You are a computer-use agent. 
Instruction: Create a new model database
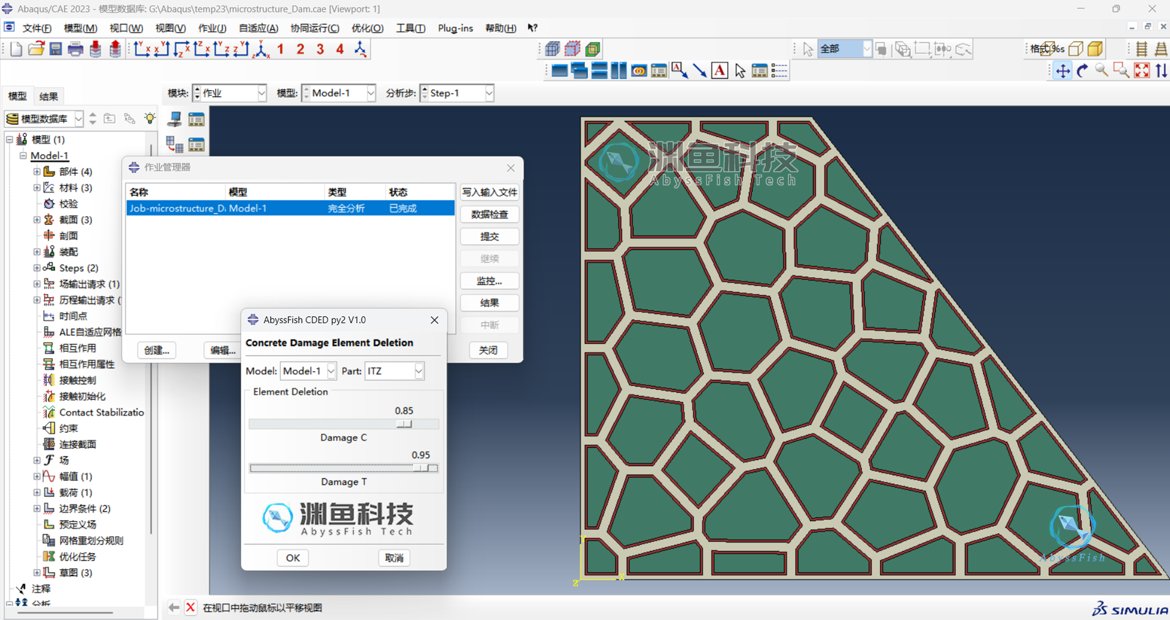click(x=16, y=49)
